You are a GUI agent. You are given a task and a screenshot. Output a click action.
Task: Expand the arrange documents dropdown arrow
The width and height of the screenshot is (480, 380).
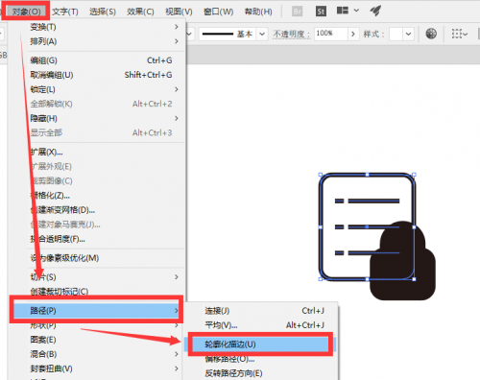356,11
